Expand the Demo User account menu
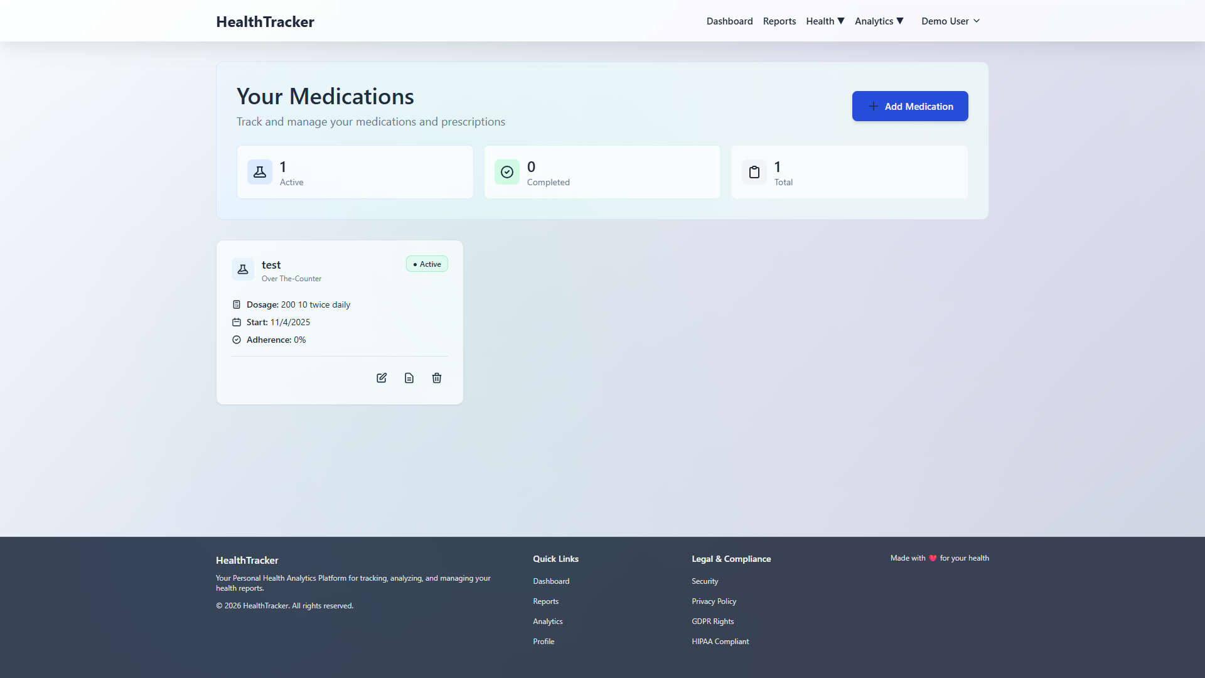This screenshot has width=1205, height=678. point(949,21)
